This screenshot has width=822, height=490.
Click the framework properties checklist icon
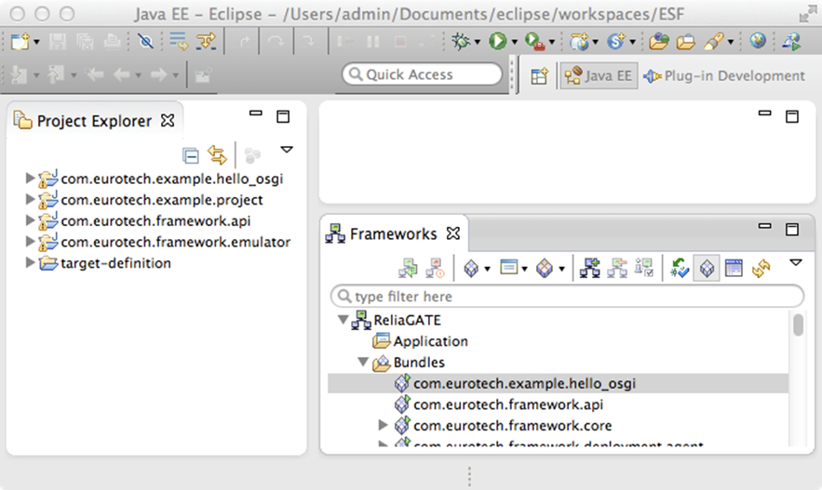click(x=644, y=268)
